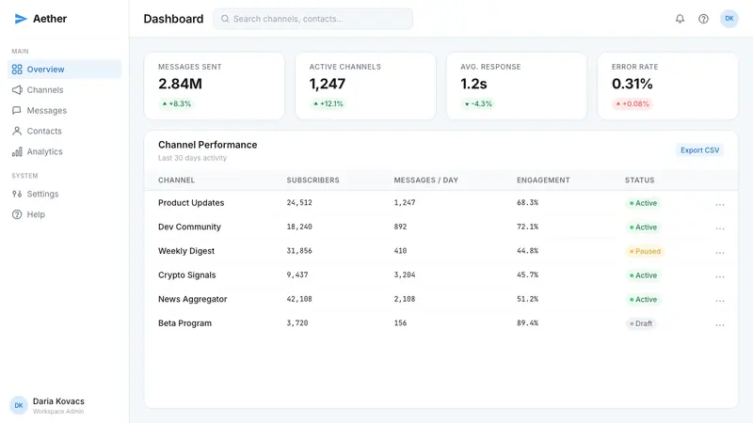Select the Weekly Digest channel name

coord(186,251)
